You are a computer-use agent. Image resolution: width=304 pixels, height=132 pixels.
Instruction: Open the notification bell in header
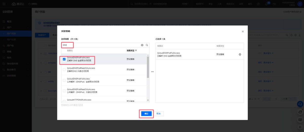click(x=267, y=4)
